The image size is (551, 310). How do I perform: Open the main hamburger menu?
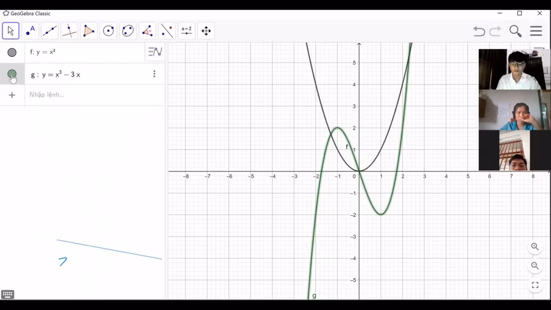coord(536,31)
